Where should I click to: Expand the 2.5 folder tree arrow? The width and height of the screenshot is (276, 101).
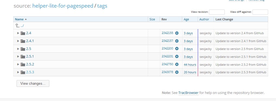click(18, 49)
